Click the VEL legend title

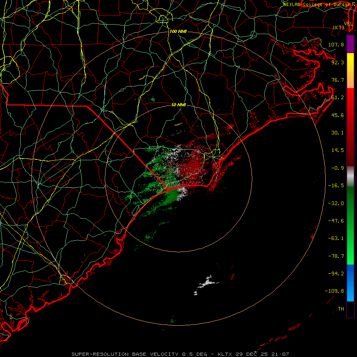(348, 24)
